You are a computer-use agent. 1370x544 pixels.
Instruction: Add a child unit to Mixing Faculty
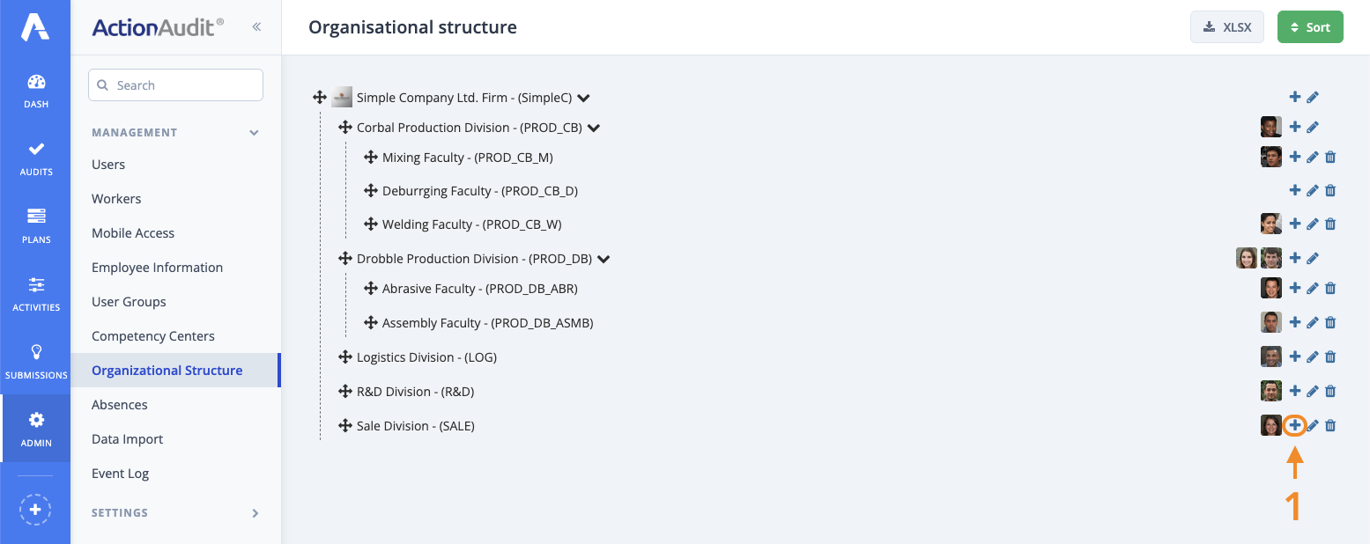point(1295,156)
